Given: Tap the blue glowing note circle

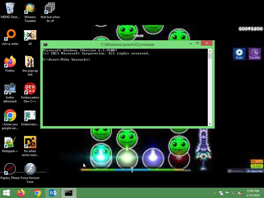Looking at the screenshot, I should click(x=153, y=158).
